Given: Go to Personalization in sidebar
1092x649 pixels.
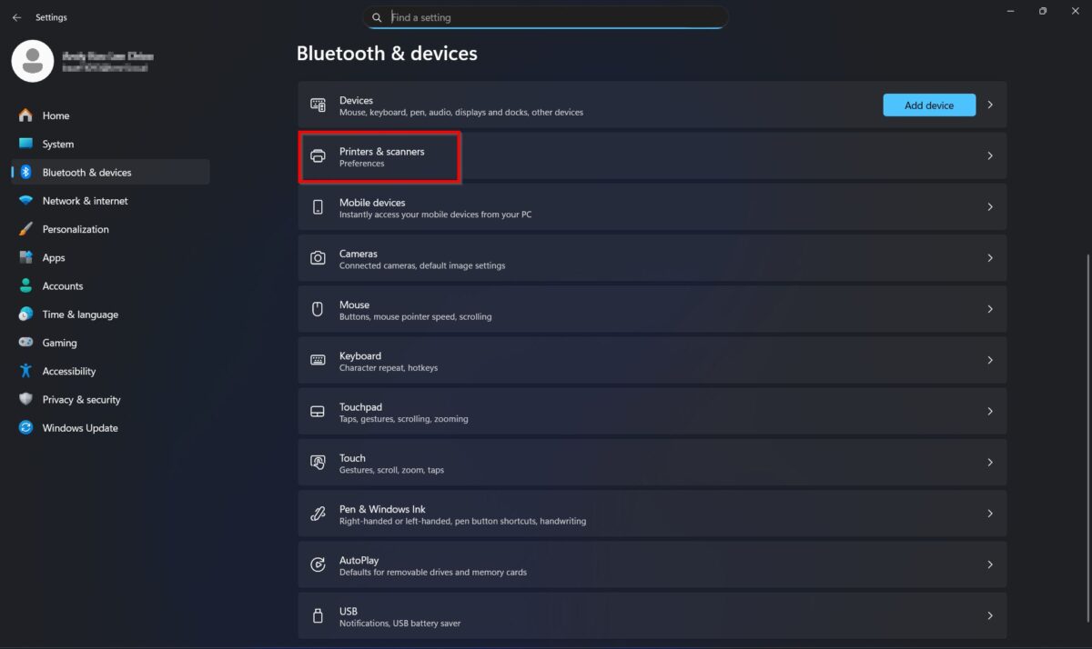Looking at the screenshot, I should pyautogui.click(x=76, y=229).
